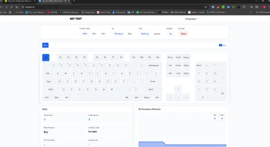Click the left Win key
The width and height of the screenshot is (270, 147).
(x=57, y=97)
